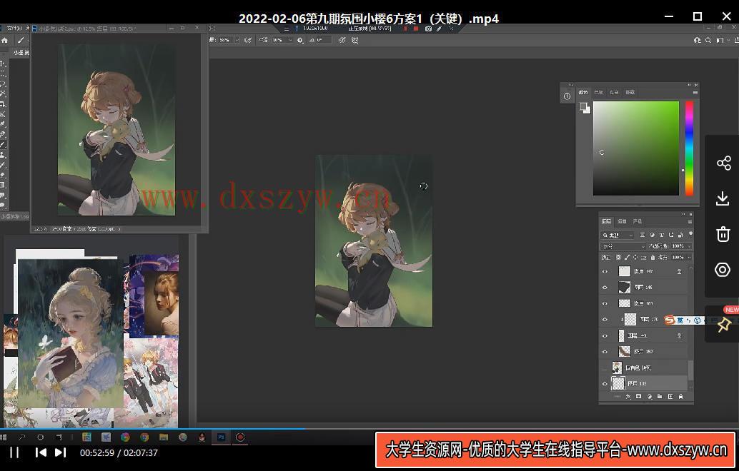Switch to the Channels tab beside Layers

(x=622, y=221)
